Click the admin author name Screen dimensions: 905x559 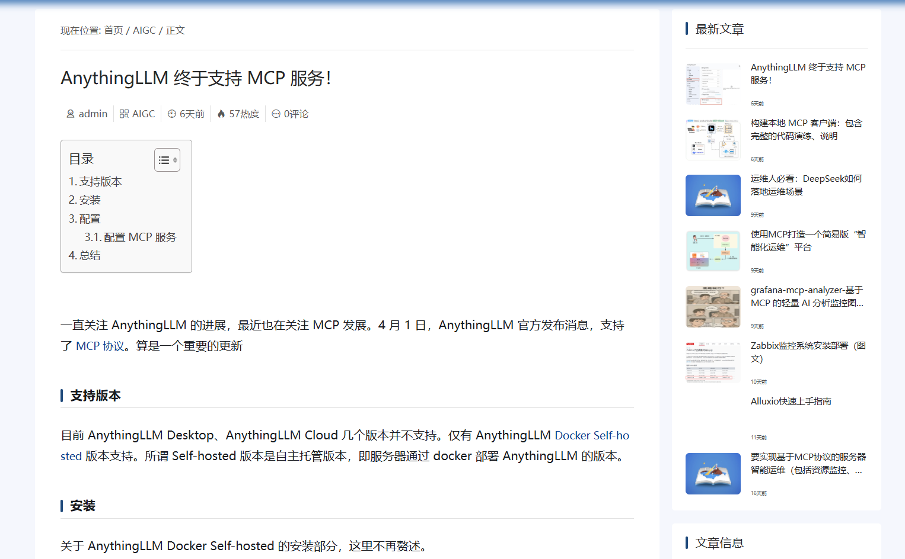tap(93, 114)
